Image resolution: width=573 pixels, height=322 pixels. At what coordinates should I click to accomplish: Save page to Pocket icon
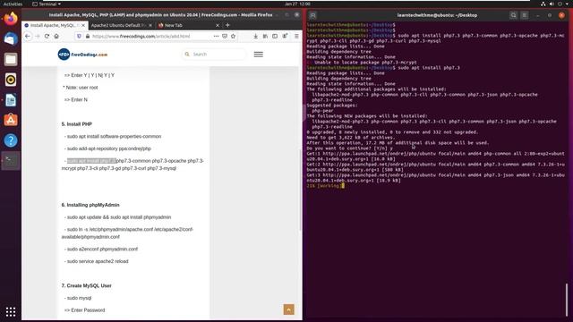click(x=225, y=36)
